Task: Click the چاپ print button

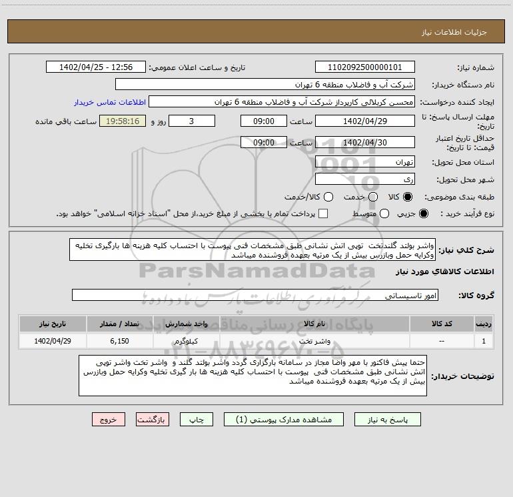Action: (197, 420)
